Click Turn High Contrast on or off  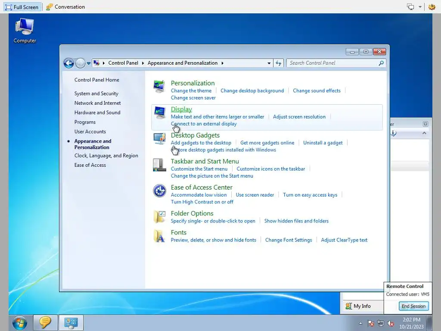(202, 202)
